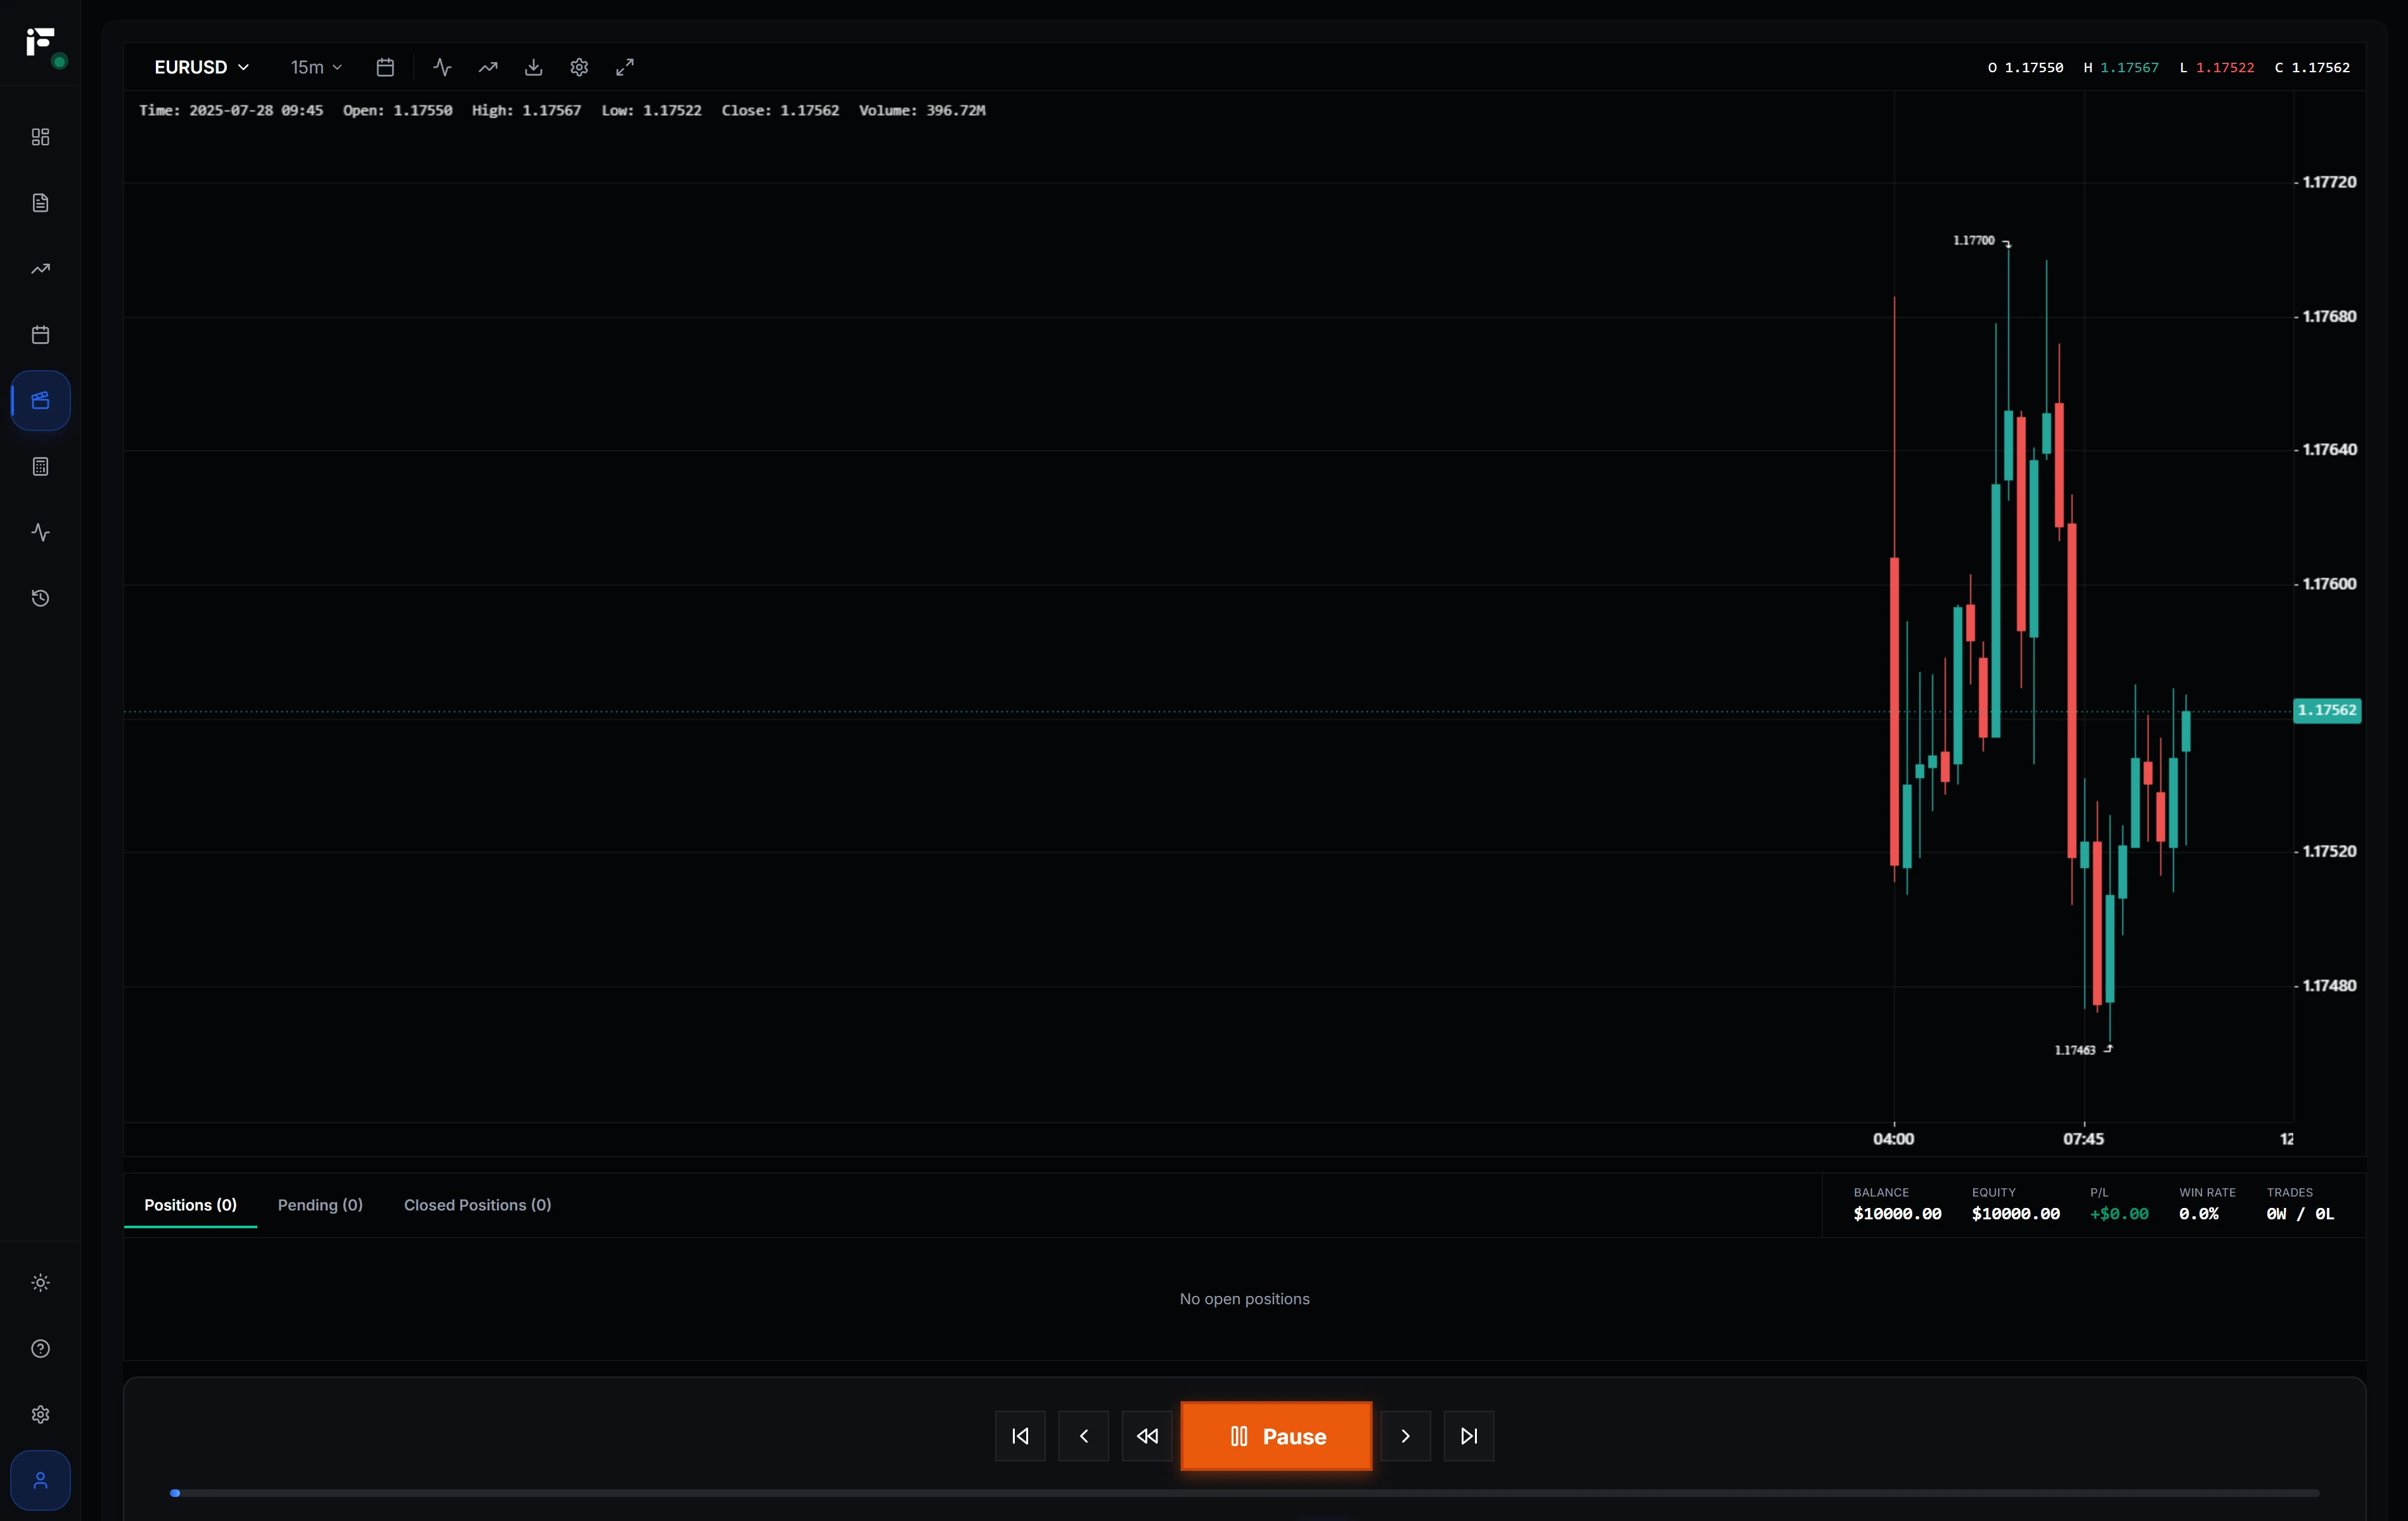Switch to the Closed Positions tab
The image size is (2408, 1521).
[477, 1205]
